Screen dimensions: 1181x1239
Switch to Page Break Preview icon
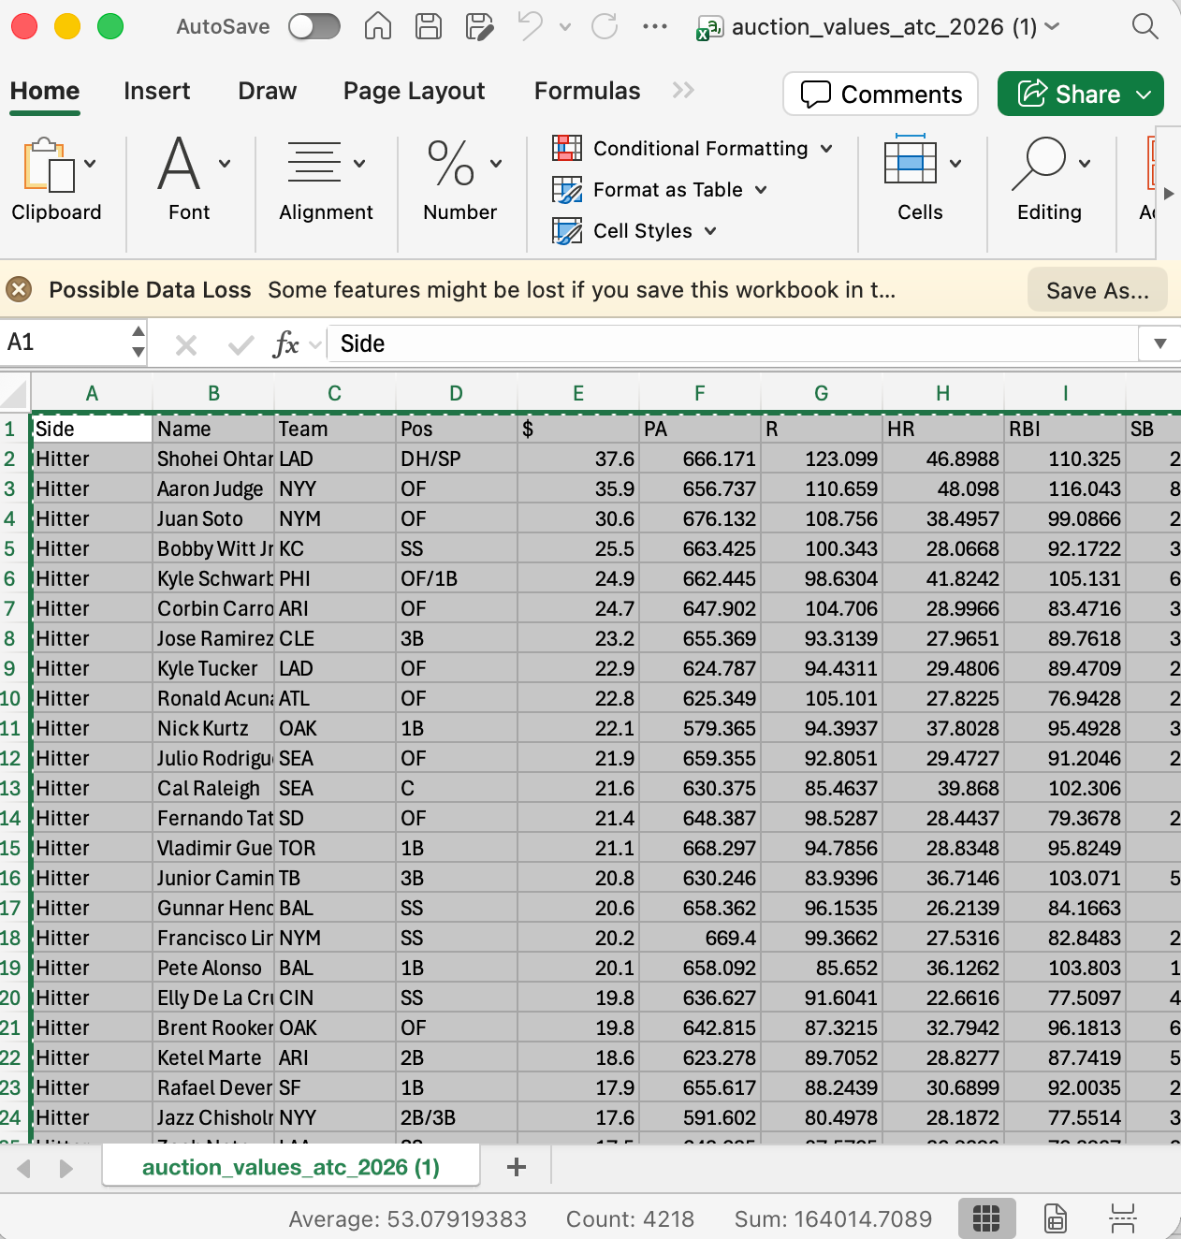point(1122,1218)
